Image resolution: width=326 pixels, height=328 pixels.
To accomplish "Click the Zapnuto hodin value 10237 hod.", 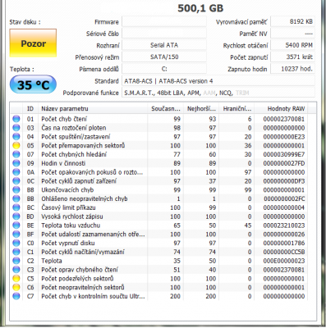I will pos(292,69).
